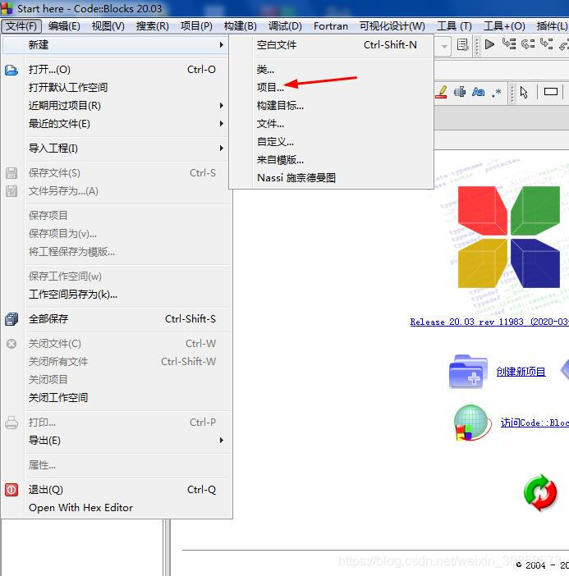
Task: Select the Nassi rectangle instruction tool
Action: click(x=551, y=91)
